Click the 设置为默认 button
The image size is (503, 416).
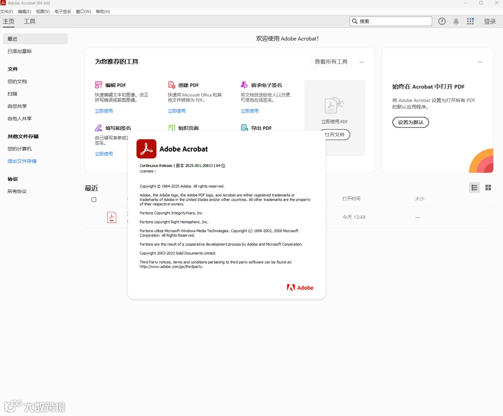click(410, 122)
